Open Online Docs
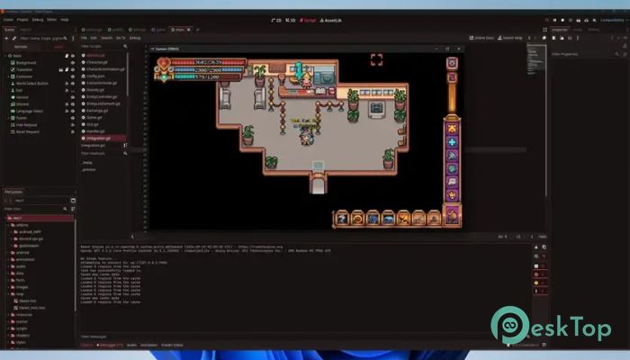 [x=481, y=38]
